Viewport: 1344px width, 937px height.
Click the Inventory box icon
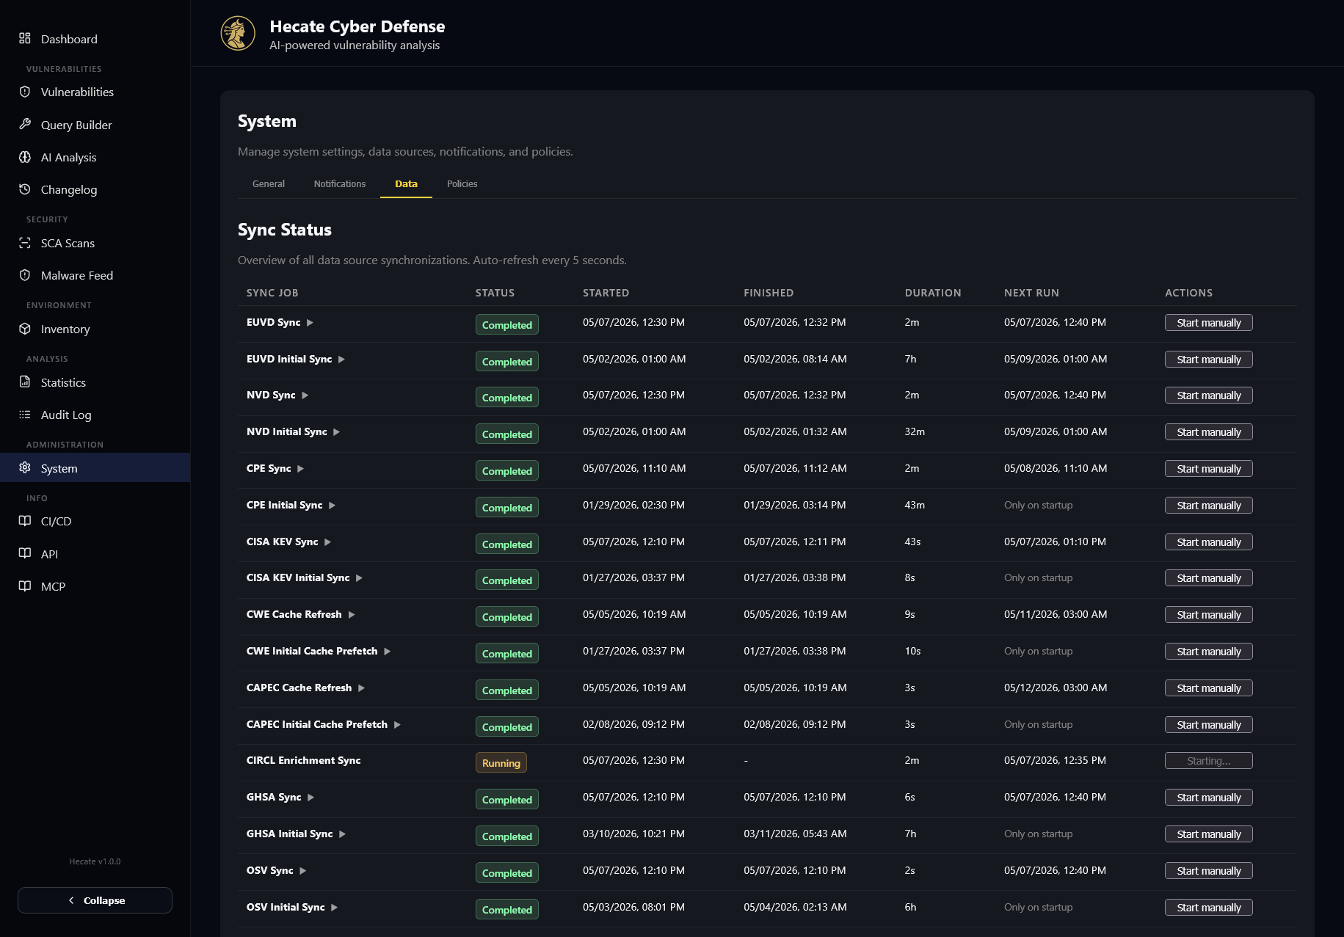tap(25, 329)
